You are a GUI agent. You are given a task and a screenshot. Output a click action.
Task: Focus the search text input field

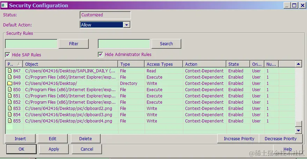pos(124,44)
